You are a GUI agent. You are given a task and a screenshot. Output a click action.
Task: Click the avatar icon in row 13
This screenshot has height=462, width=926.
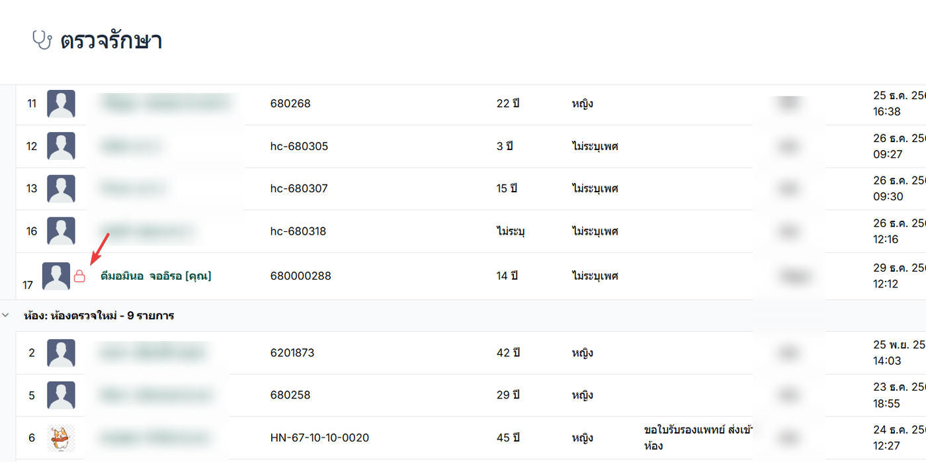tap(61, 188)
